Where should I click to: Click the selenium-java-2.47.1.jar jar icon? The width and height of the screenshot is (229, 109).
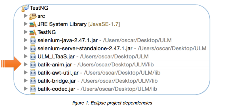(x=33, y=40)
